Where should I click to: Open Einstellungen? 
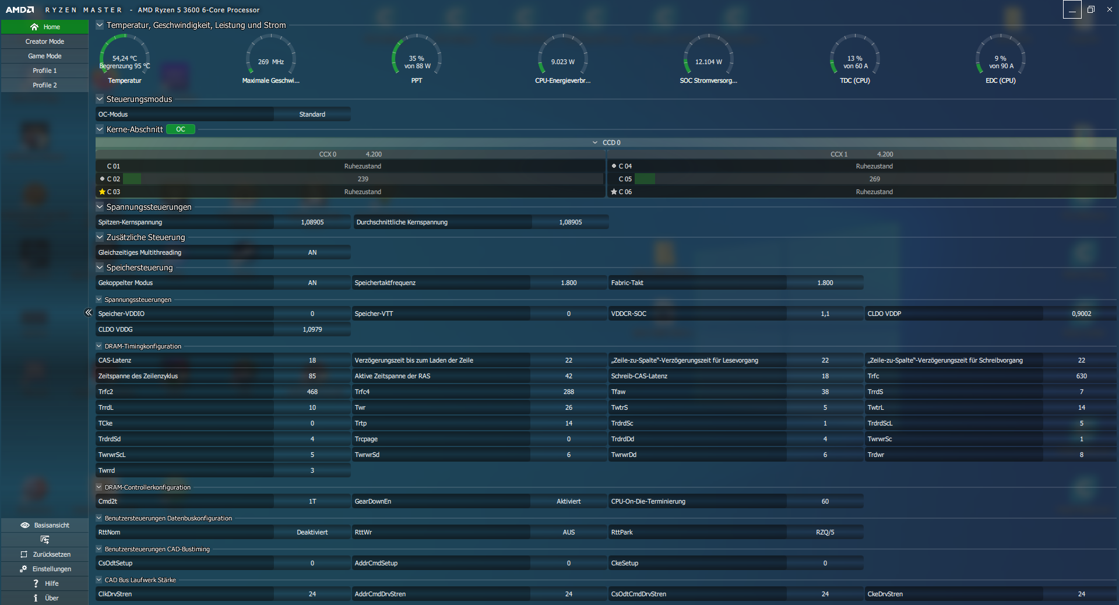coord(45,569)
